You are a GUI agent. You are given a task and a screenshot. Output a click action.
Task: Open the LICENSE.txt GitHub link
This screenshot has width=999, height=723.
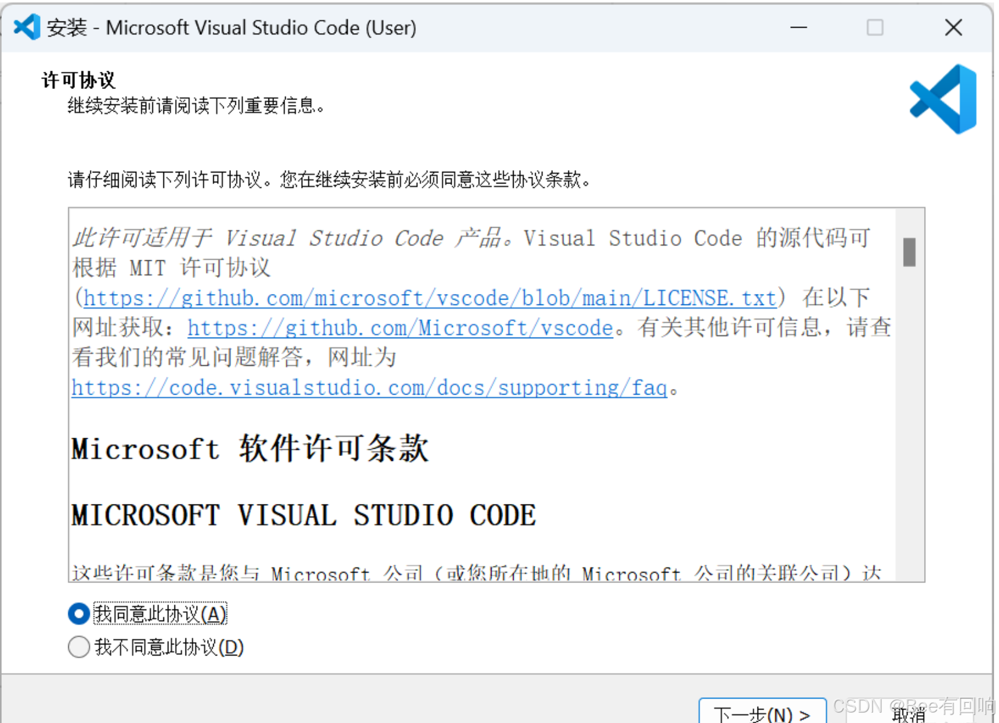coord(430,298)
